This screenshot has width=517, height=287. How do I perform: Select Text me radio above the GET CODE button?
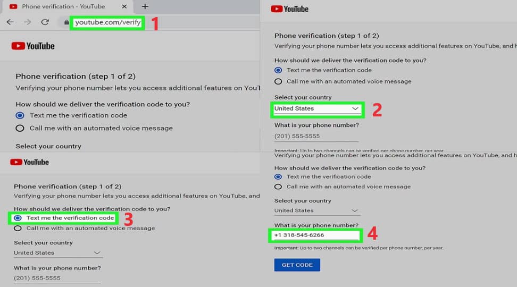click(278, 177)
